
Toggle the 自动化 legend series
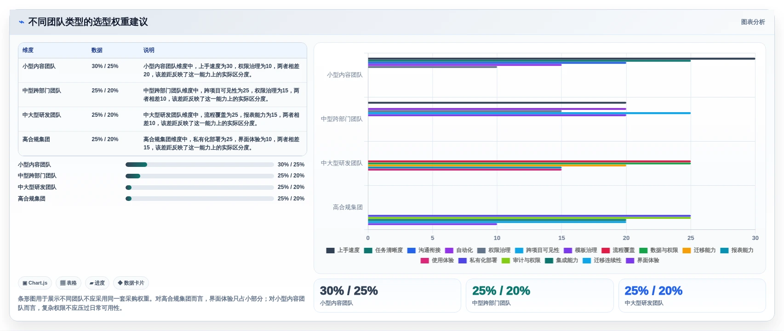(x=458, y=251)
